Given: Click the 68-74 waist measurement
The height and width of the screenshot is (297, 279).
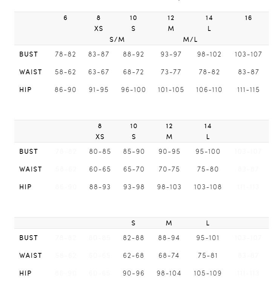Looking at the screenshot, I should click(x=169, y=256).
